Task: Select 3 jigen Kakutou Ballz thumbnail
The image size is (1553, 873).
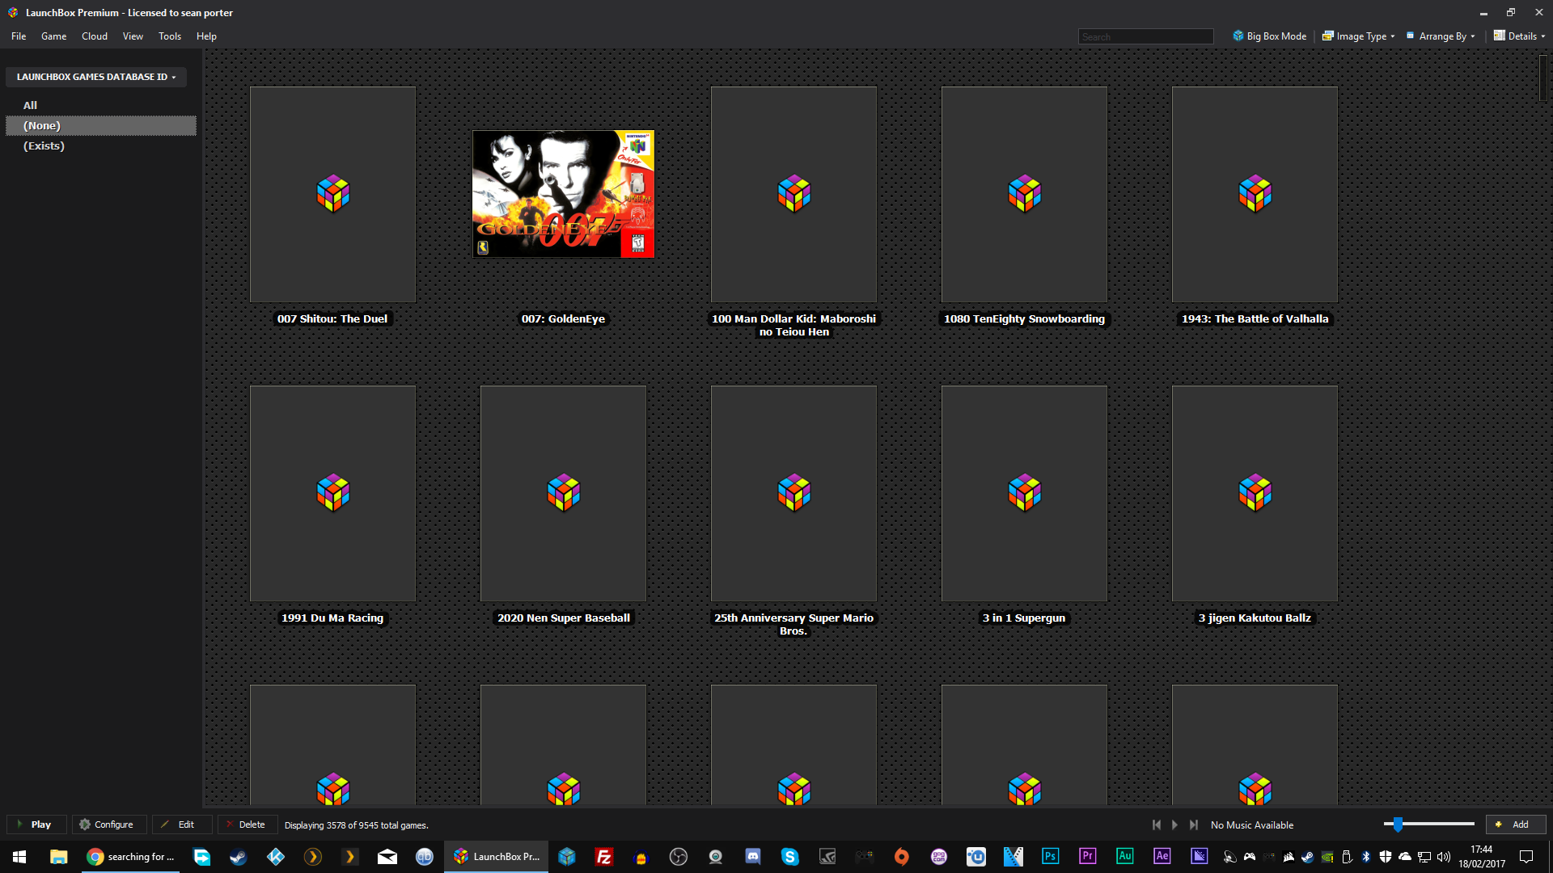Action: click(1255, 493)
